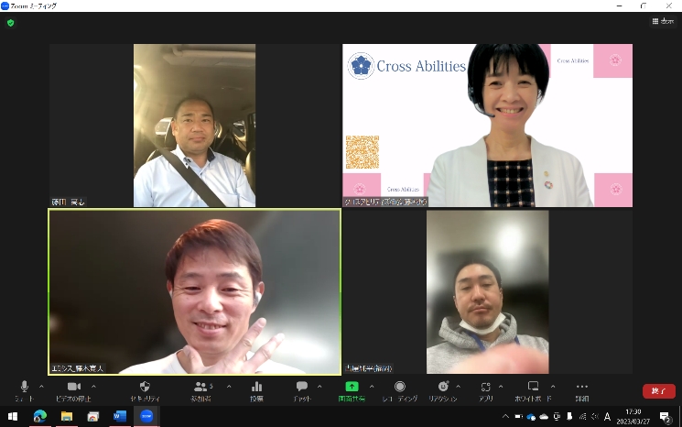Select the Cross Abilities participant video tile
This screenshot has width=682, height=427.
pyautogui.click(x=487, y=126)
